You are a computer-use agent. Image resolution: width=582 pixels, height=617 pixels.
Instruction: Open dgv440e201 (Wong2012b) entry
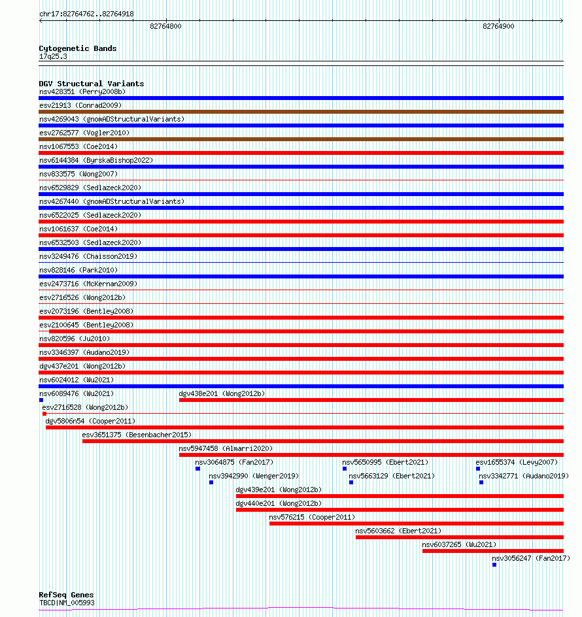279,504
